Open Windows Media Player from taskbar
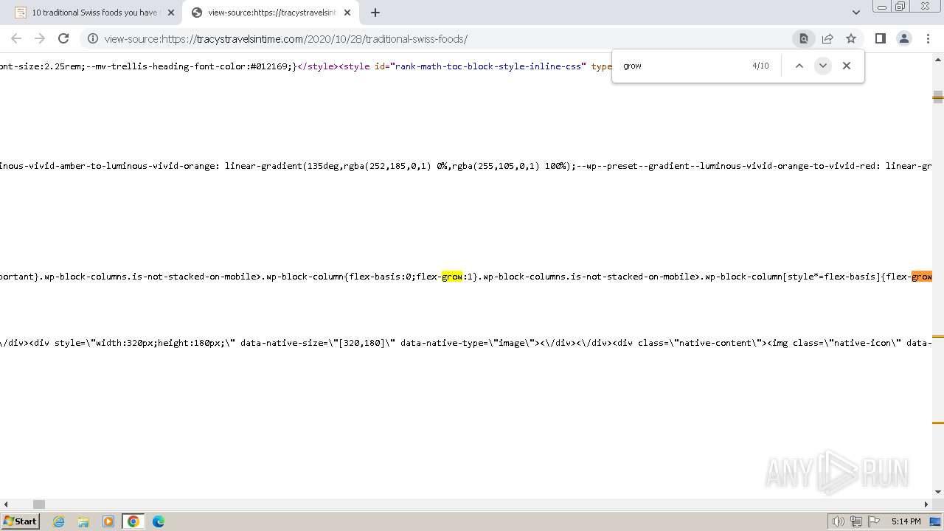Image resolution: width=944 pixels, height=531 pixels. tap(108, 521)
